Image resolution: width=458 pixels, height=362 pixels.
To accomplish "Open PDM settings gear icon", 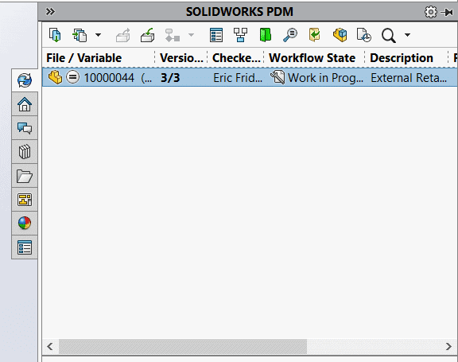I will tap(430, 12).
